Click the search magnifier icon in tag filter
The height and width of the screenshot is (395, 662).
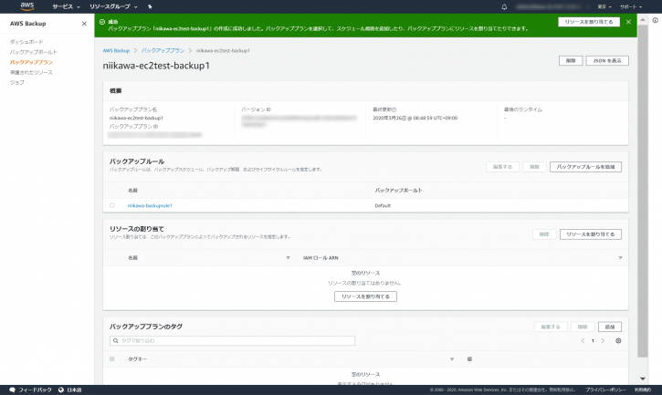click(116, 340)
